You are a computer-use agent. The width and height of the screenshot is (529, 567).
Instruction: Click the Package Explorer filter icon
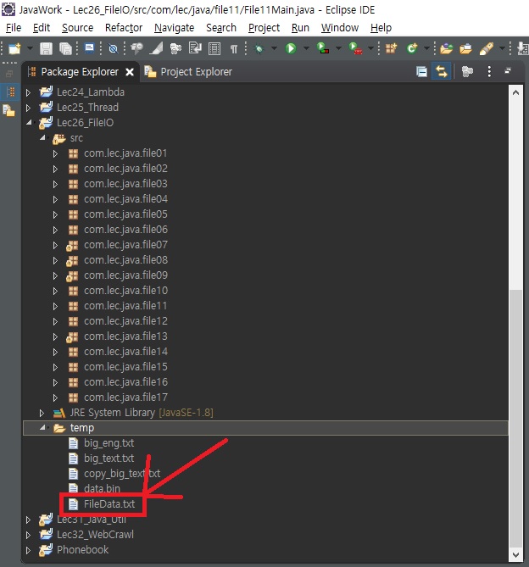coord(467,71)
